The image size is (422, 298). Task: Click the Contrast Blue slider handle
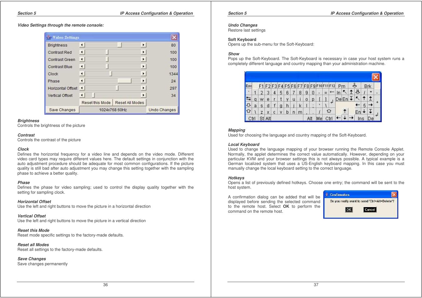click(x=107, y=67)
